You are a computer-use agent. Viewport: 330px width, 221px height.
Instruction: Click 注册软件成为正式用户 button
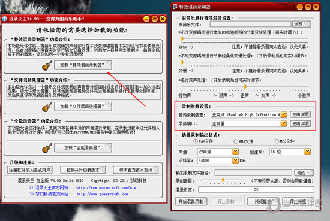(30, 170)
